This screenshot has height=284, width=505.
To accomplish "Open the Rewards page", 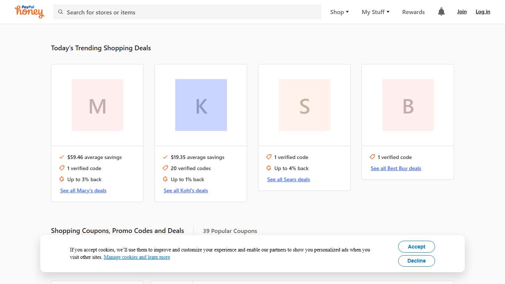I will 413,12.
